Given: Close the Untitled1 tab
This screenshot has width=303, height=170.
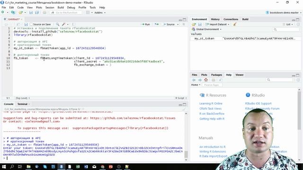Looking at the screenshot, I should (22, 19).
